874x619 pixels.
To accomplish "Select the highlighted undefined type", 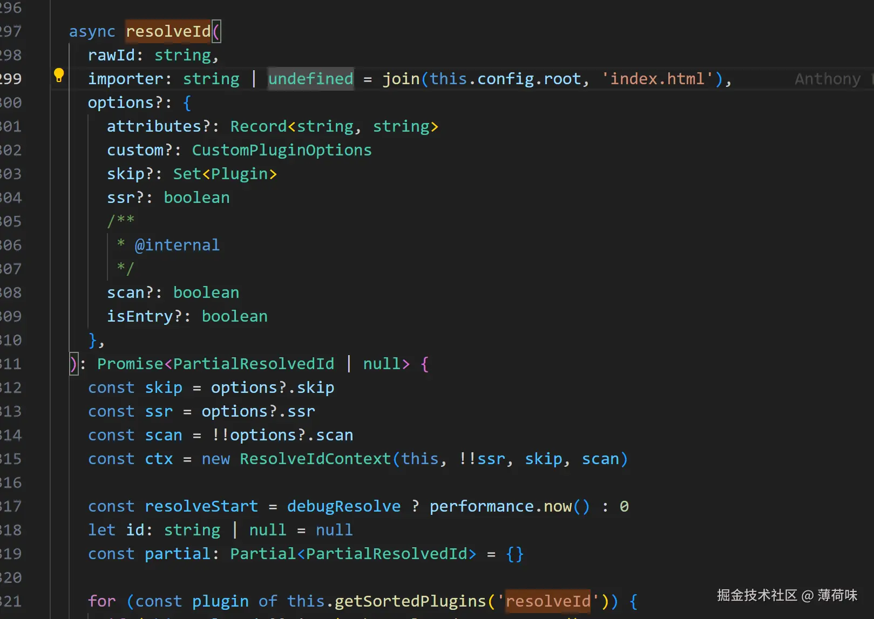I will [x=311, y=79].
